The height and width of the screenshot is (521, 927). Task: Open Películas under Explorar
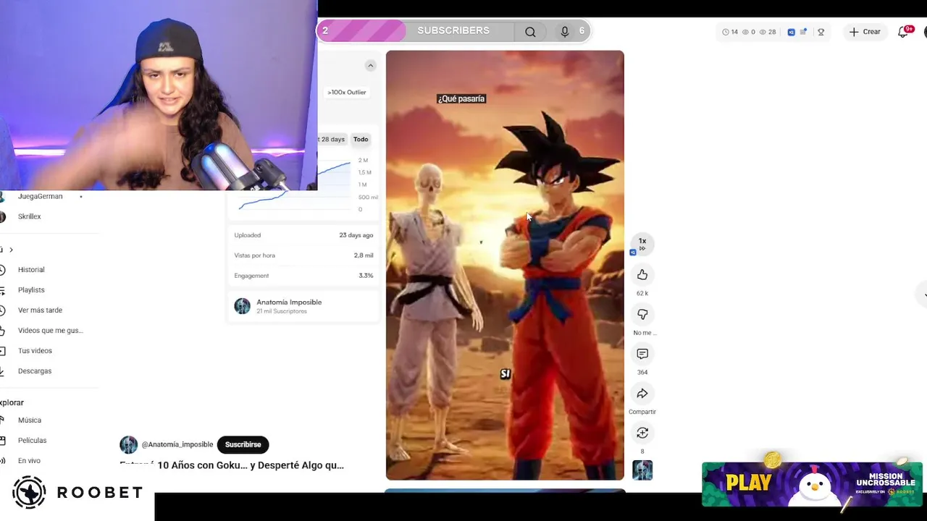pyautogui.click(x=32, y=440)
